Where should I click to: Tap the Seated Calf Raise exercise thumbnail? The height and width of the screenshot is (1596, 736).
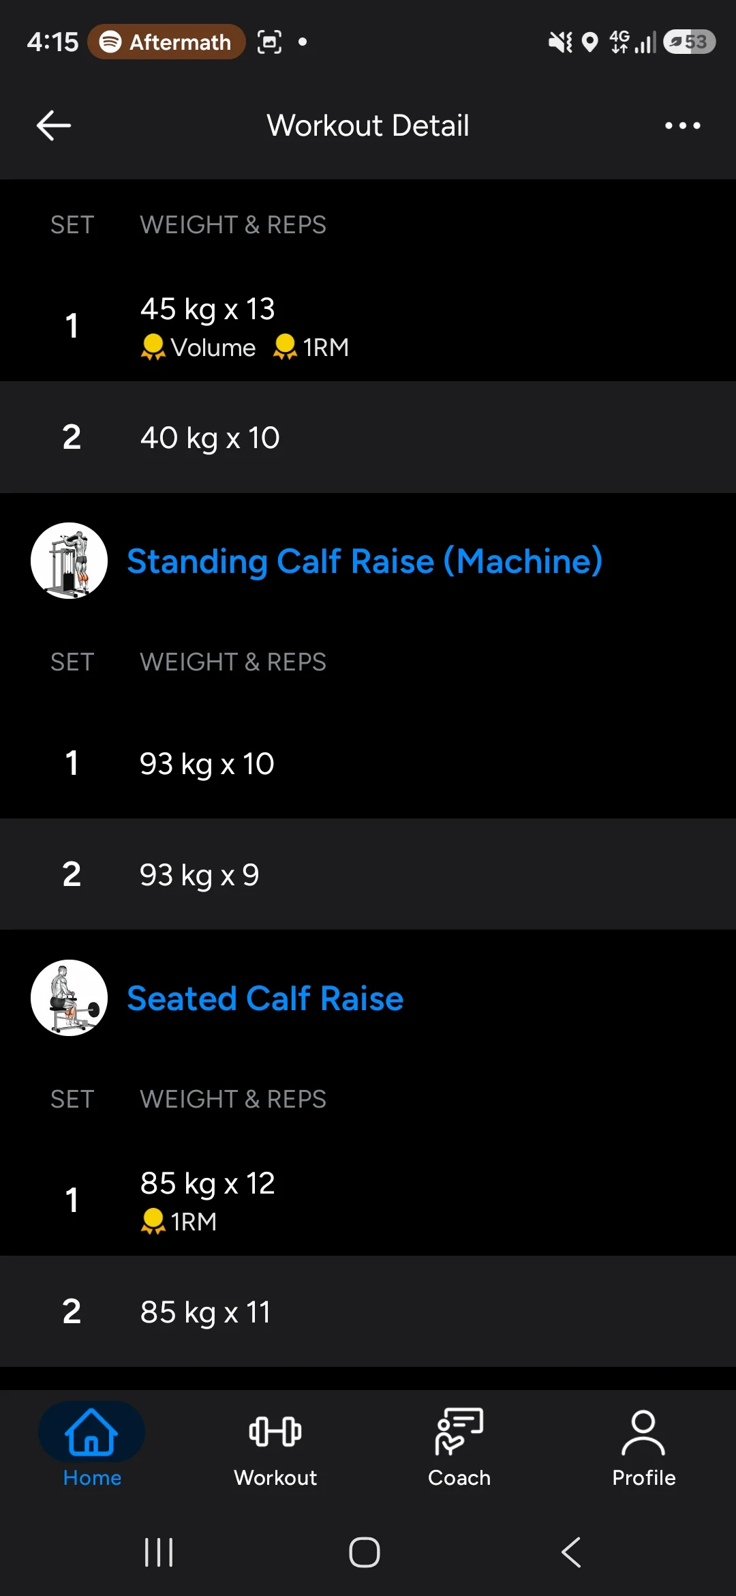click(x=69, y=998)
